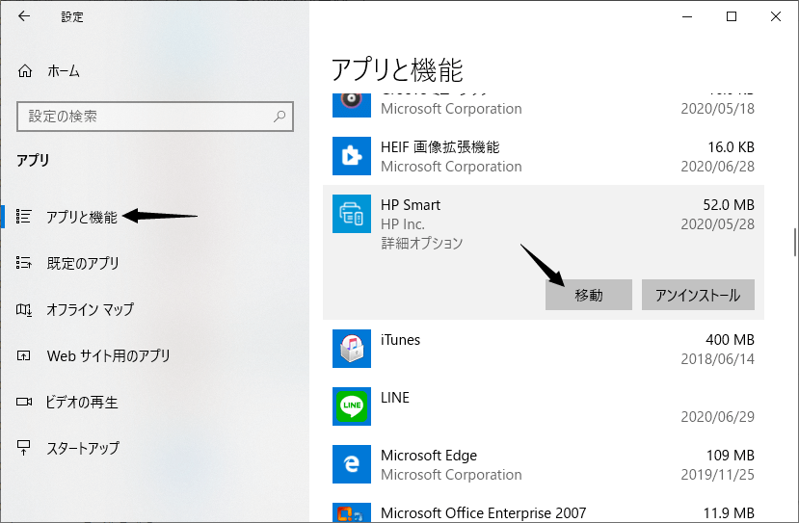Screen dimensions: 799x523
Task: Select the Microsoft Edge app icon
Action: (x=352, y=464)
